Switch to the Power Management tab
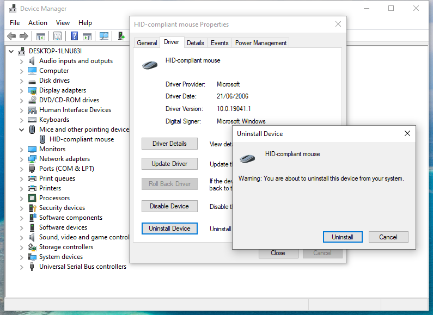This screenshot has width=433, height=315. point(260,43)
